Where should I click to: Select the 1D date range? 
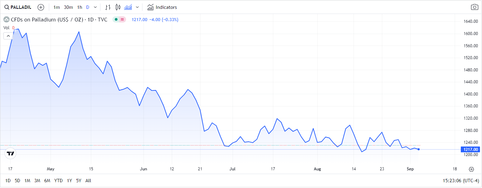[x=8, y=181]
